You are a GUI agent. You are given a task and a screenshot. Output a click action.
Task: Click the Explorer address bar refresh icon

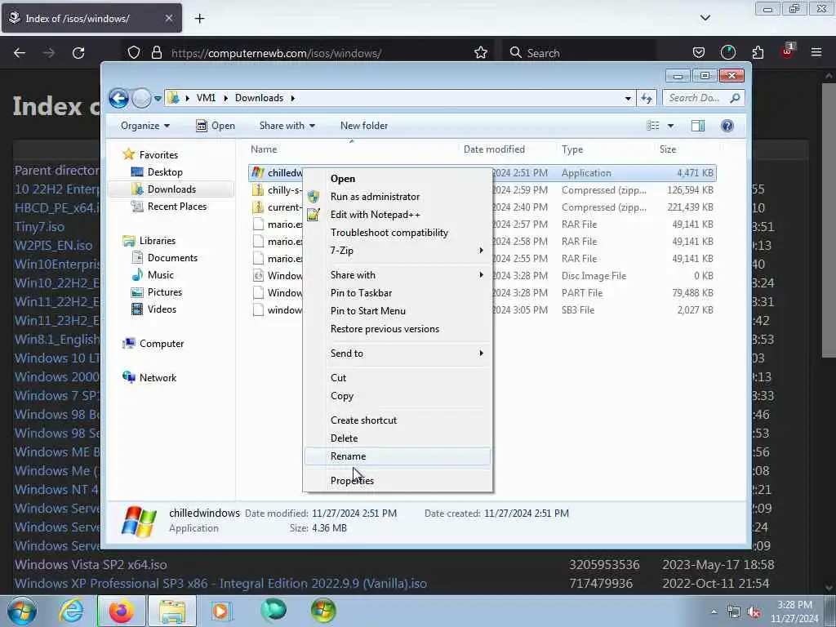pyautogui.click(x=647, y=98)
